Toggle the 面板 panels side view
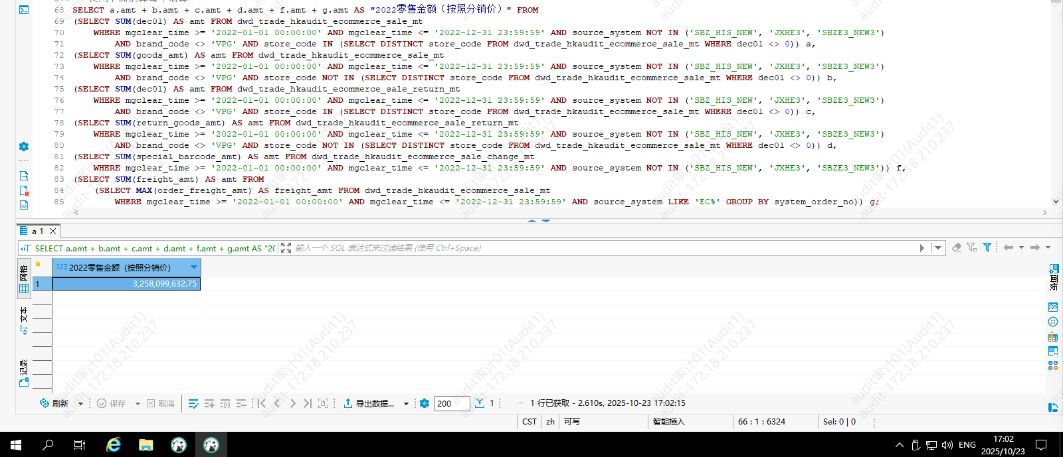The height and width of the screenshot is (457, 1063). tap(1053, 277)
